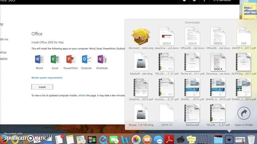Launch Adobe Acrobat from the Dock
Screen dimensions: 257x144
(x=169, y=140)
